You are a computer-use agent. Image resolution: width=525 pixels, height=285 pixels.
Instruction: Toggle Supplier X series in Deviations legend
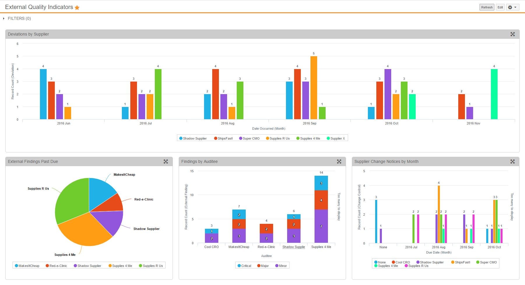coord(336,138)
